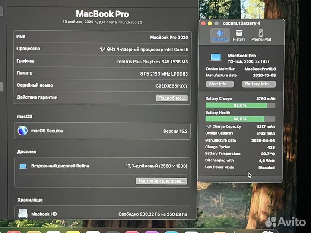311x233 pixels.
Task: Click the memory value 8 ГБ 2133 MHz LPDDR3
Action: 164,74
